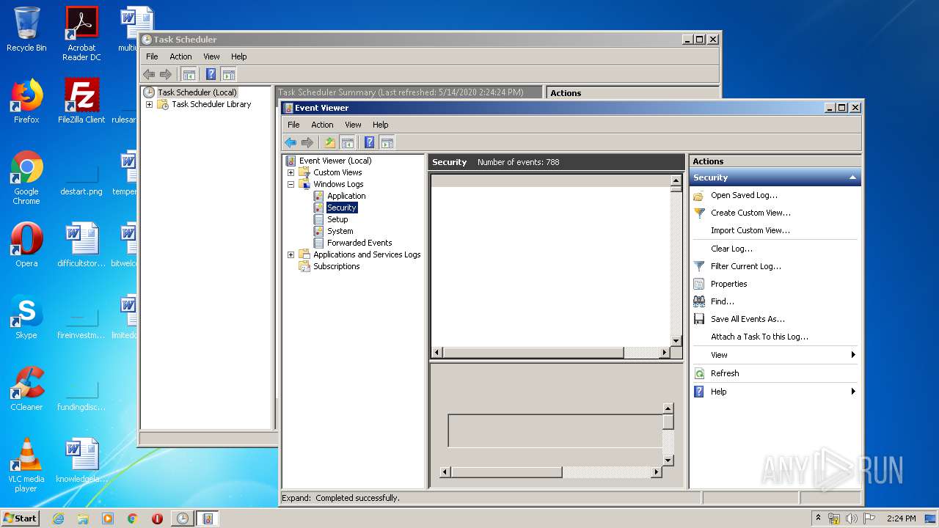Viewport: 939px width, 528px height.
Task: Click clock showing 2:24 PM
Action: click(902, 518)
